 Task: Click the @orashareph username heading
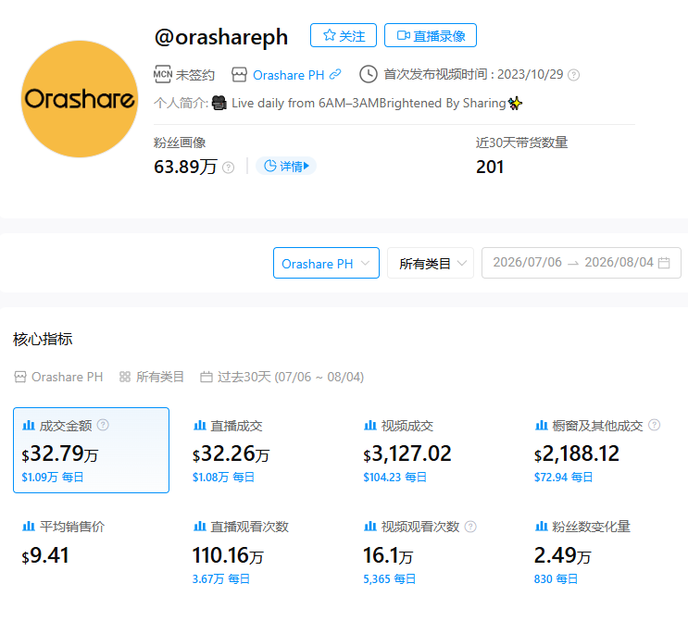pos(220,37)
